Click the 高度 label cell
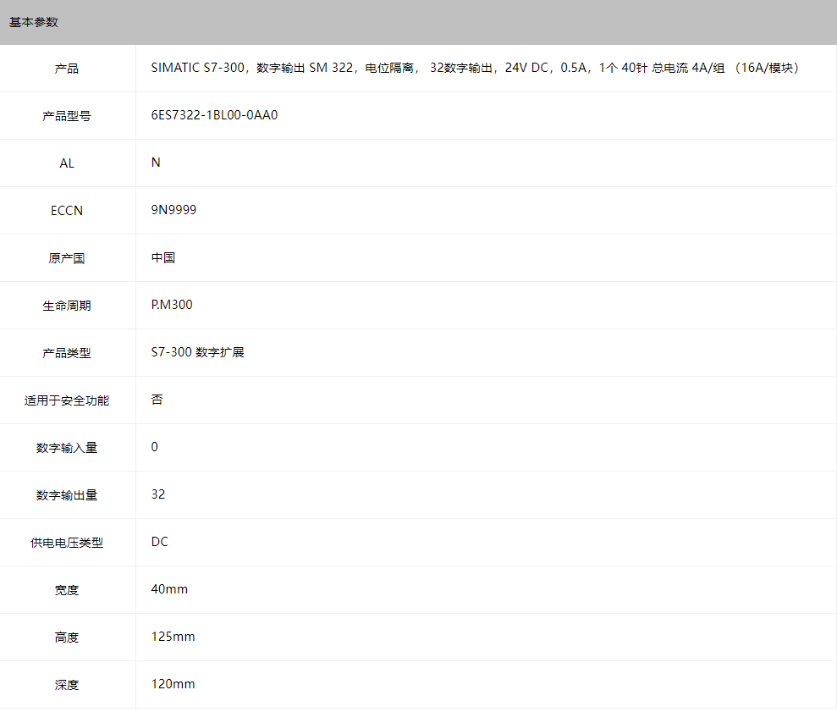This screenshot has width=837, height=712. pyautogui.click(x=67, y=637)
